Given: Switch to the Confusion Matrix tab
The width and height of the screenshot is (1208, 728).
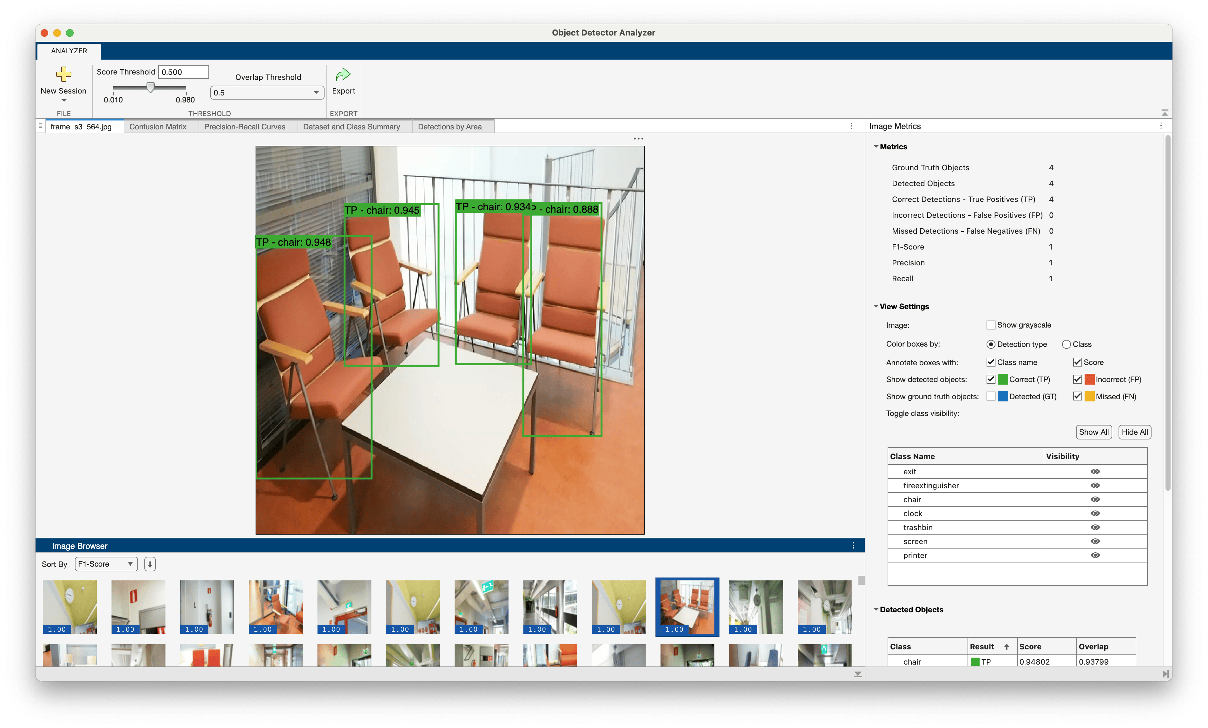Looking at the screenshot, I should (x=158, y=127).
